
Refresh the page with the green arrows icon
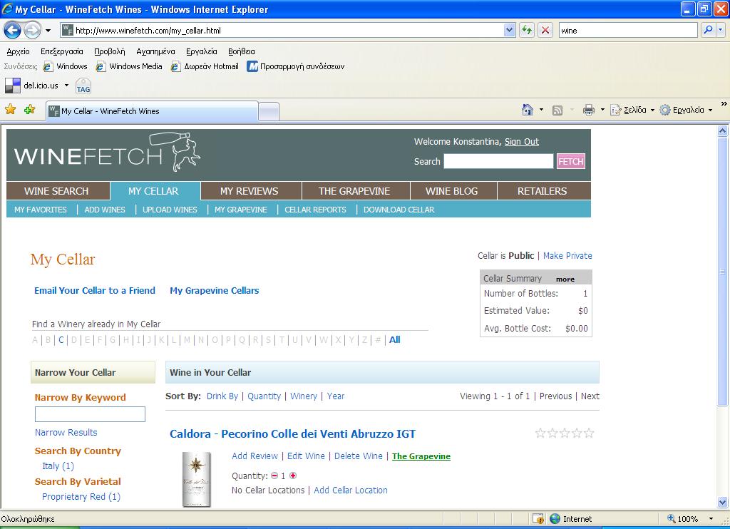527,30
